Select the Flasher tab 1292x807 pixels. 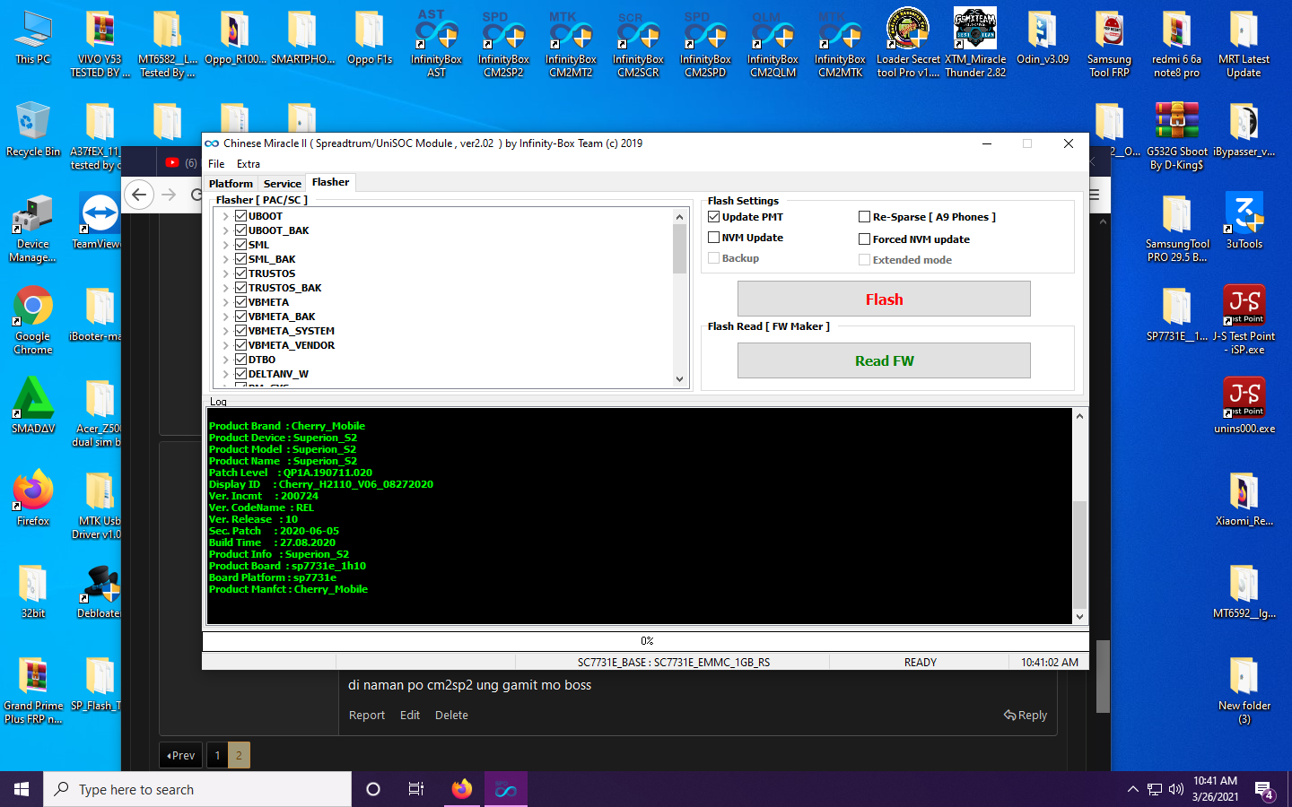coord(331,182)
